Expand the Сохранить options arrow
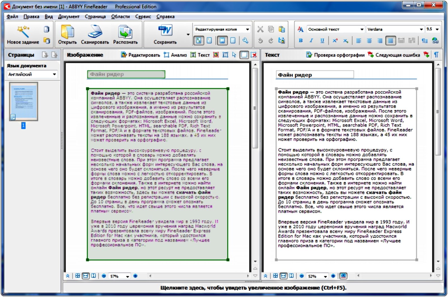Viewport: 448px width, 297px height. [188, 35]
